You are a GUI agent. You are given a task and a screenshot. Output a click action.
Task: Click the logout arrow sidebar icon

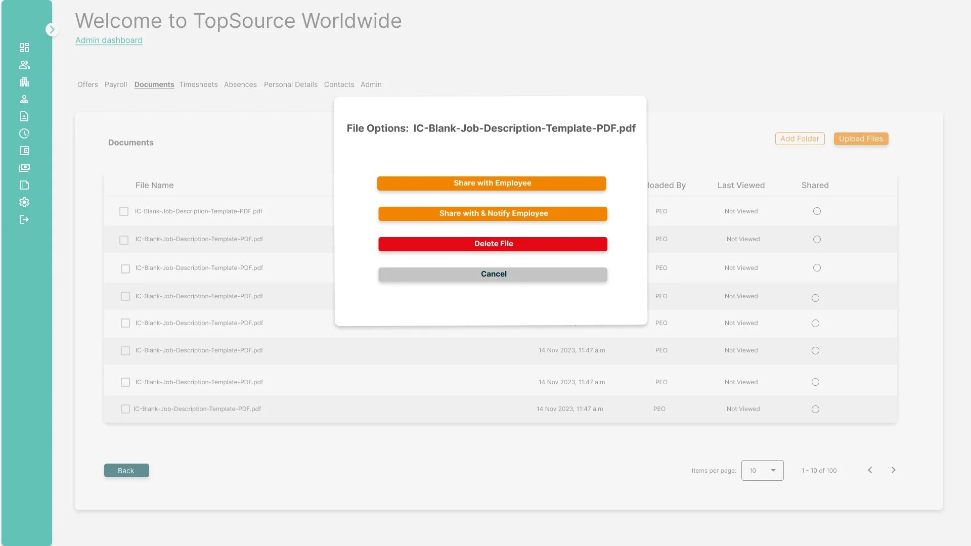24,219
